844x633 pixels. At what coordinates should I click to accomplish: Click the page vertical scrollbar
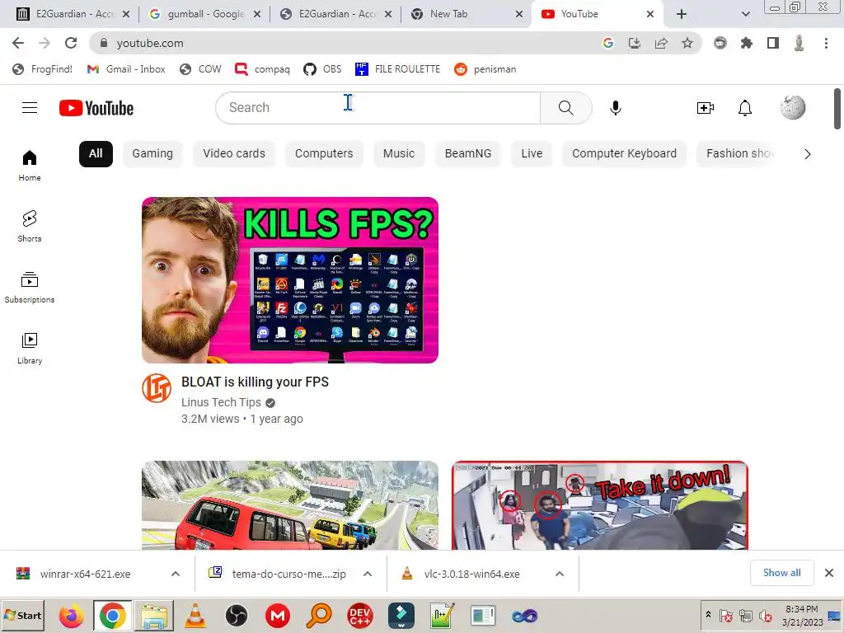837,110
